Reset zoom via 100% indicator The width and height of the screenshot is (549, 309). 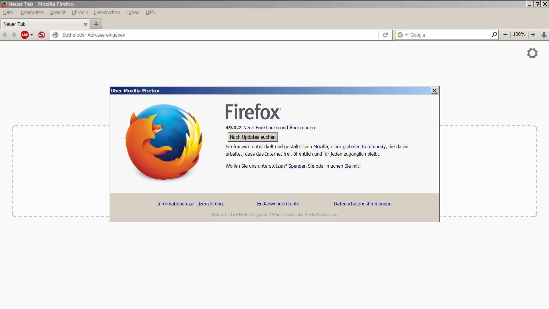coord(519,34)
